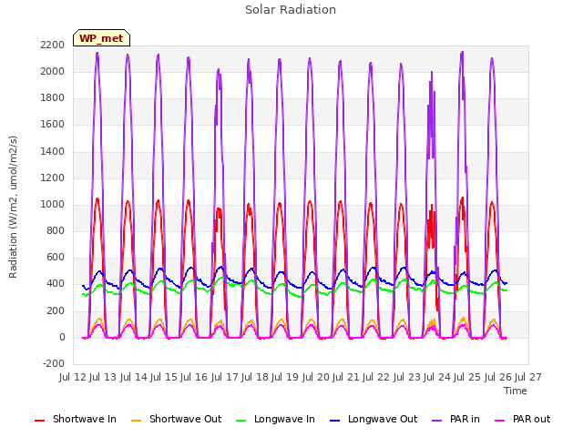Click the Jul 12 x-axis date

73,377
